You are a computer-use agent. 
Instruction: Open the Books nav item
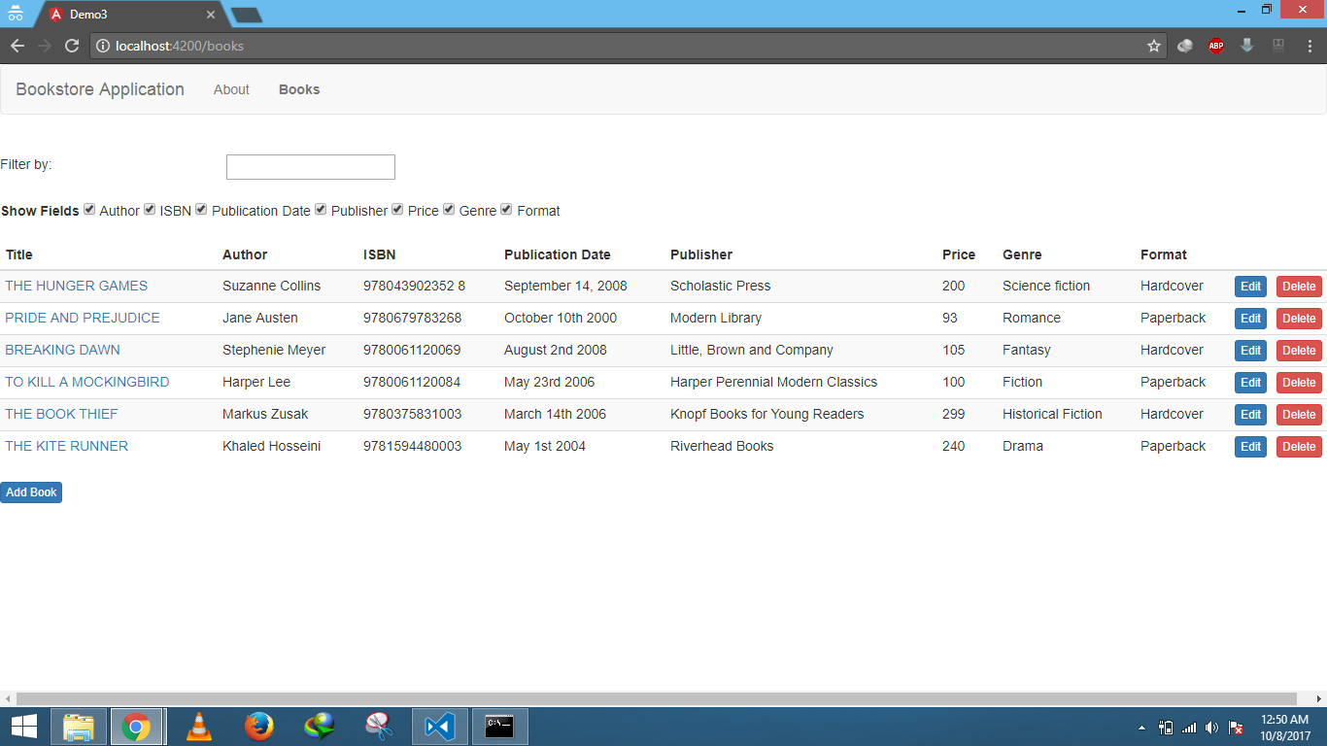click(299, 89)
